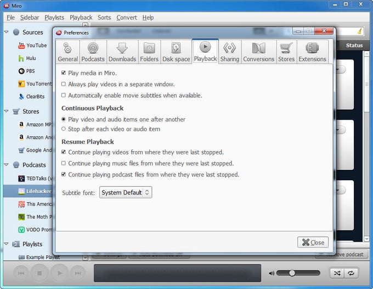Screen dimensions: 373x289
Task: Select the Folders preferences tab
Action: pyautogui.click(x=149, y=52)
